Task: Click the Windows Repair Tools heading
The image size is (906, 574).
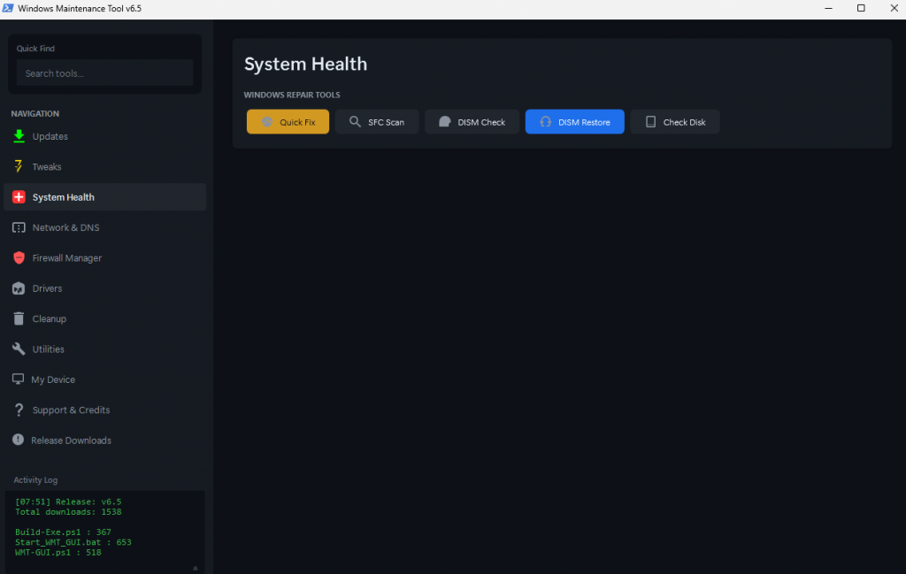Action: [x=292, y=95]
